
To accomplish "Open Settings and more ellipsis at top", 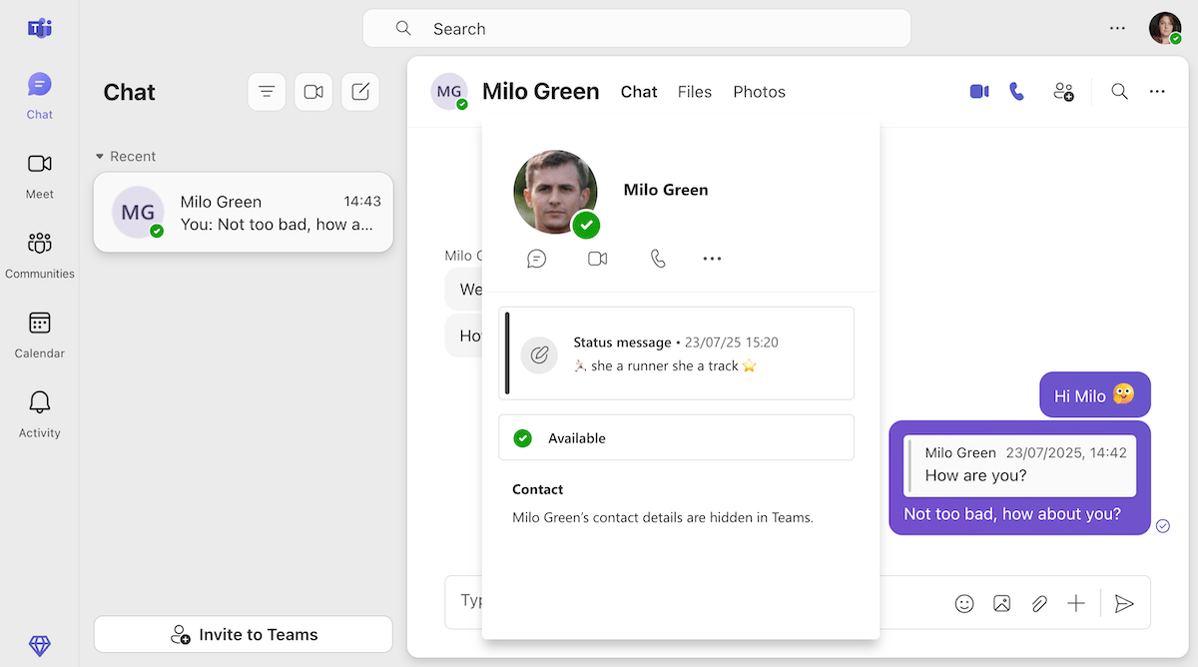I will (1118, 28).
